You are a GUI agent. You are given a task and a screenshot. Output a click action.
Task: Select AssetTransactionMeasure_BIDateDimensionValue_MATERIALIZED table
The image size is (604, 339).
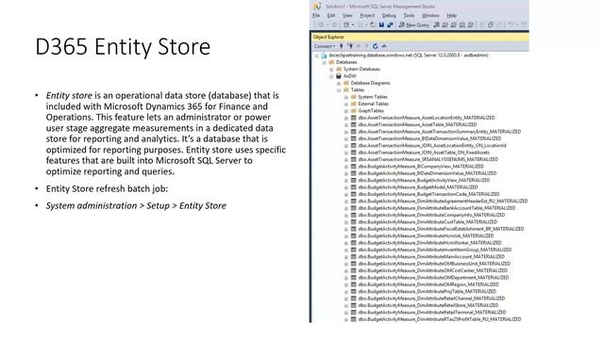tap(430, 138)
